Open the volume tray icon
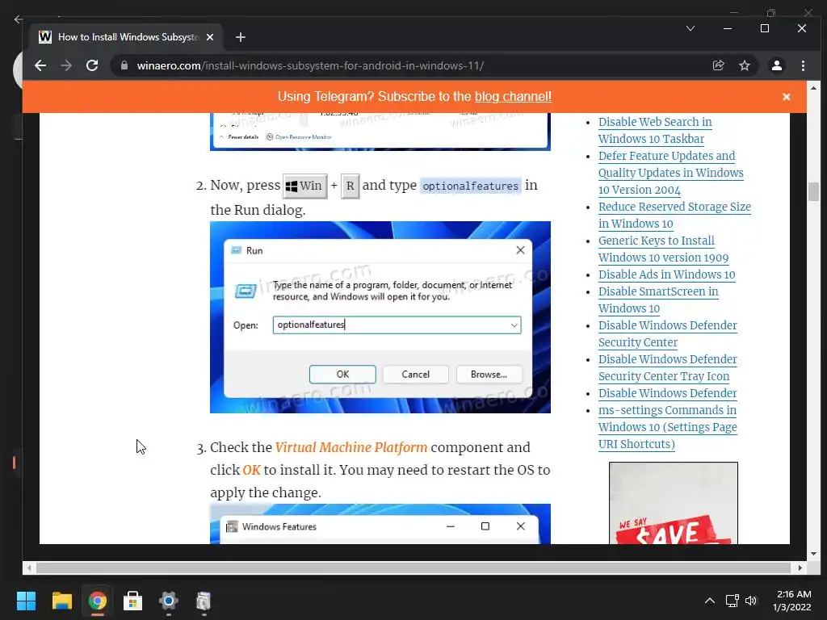Screen dimensions: 827x620 [x=751, y=601]
